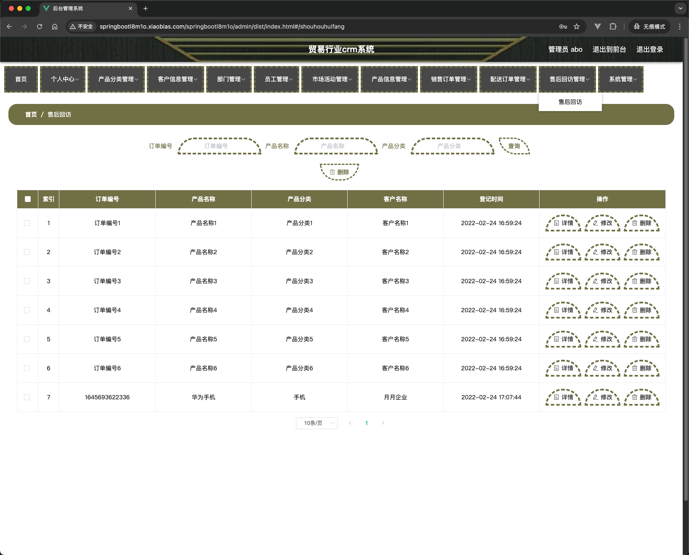This screenshot has width=689, height=555.
Task: Expand the 产品分类管理 menu
Action: tap(116, 79)
